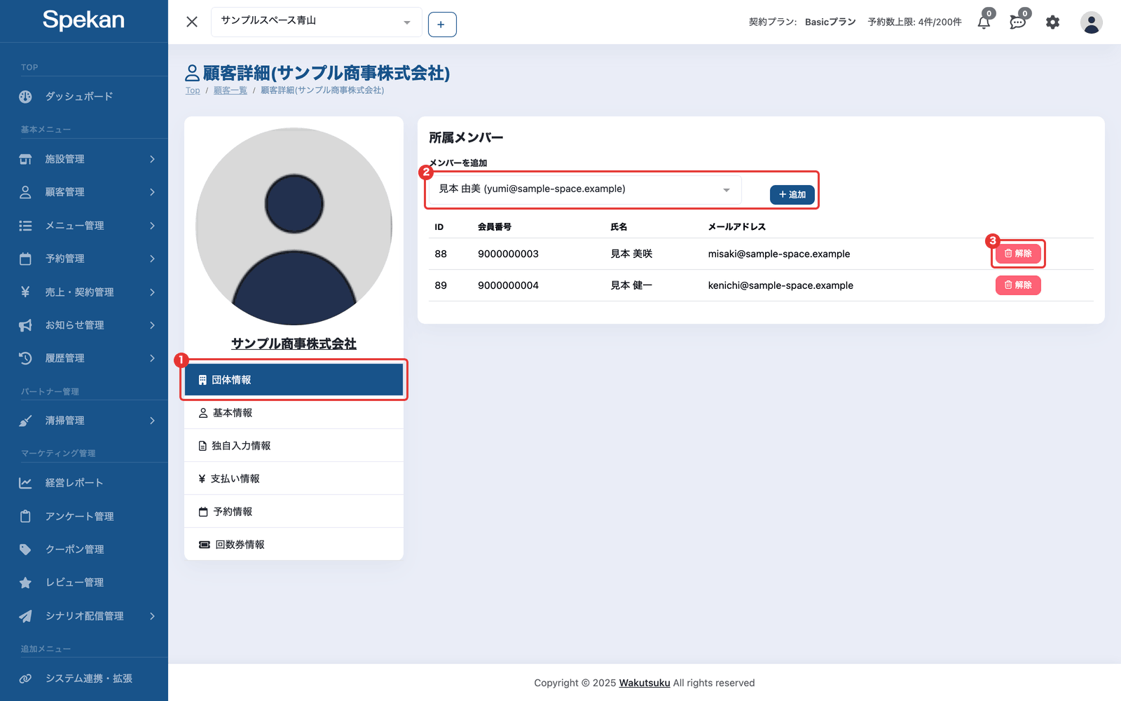The width and height of the screenshot is (1121, 701).
Task: Click the 売上・契約管理 yen icon
Action: point(25,292)
